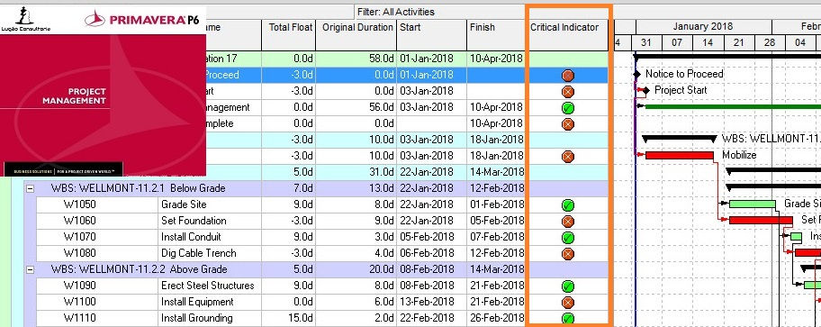Select activity W1060 in the table
Image resolution: width=821 pixels, height=327 pixels.
[79, 221]
